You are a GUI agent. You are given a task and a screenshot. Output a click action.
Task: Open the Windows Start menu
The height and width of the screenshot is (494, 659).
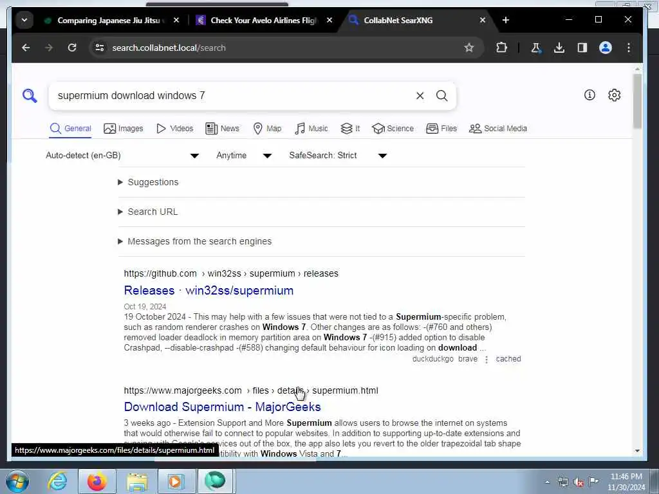click(17, 481)
